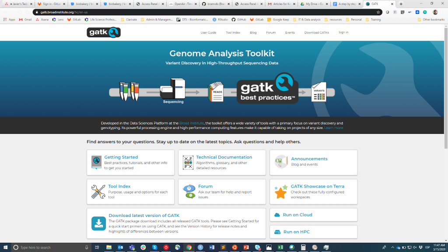Click the Technical Documentation icon

188,162
